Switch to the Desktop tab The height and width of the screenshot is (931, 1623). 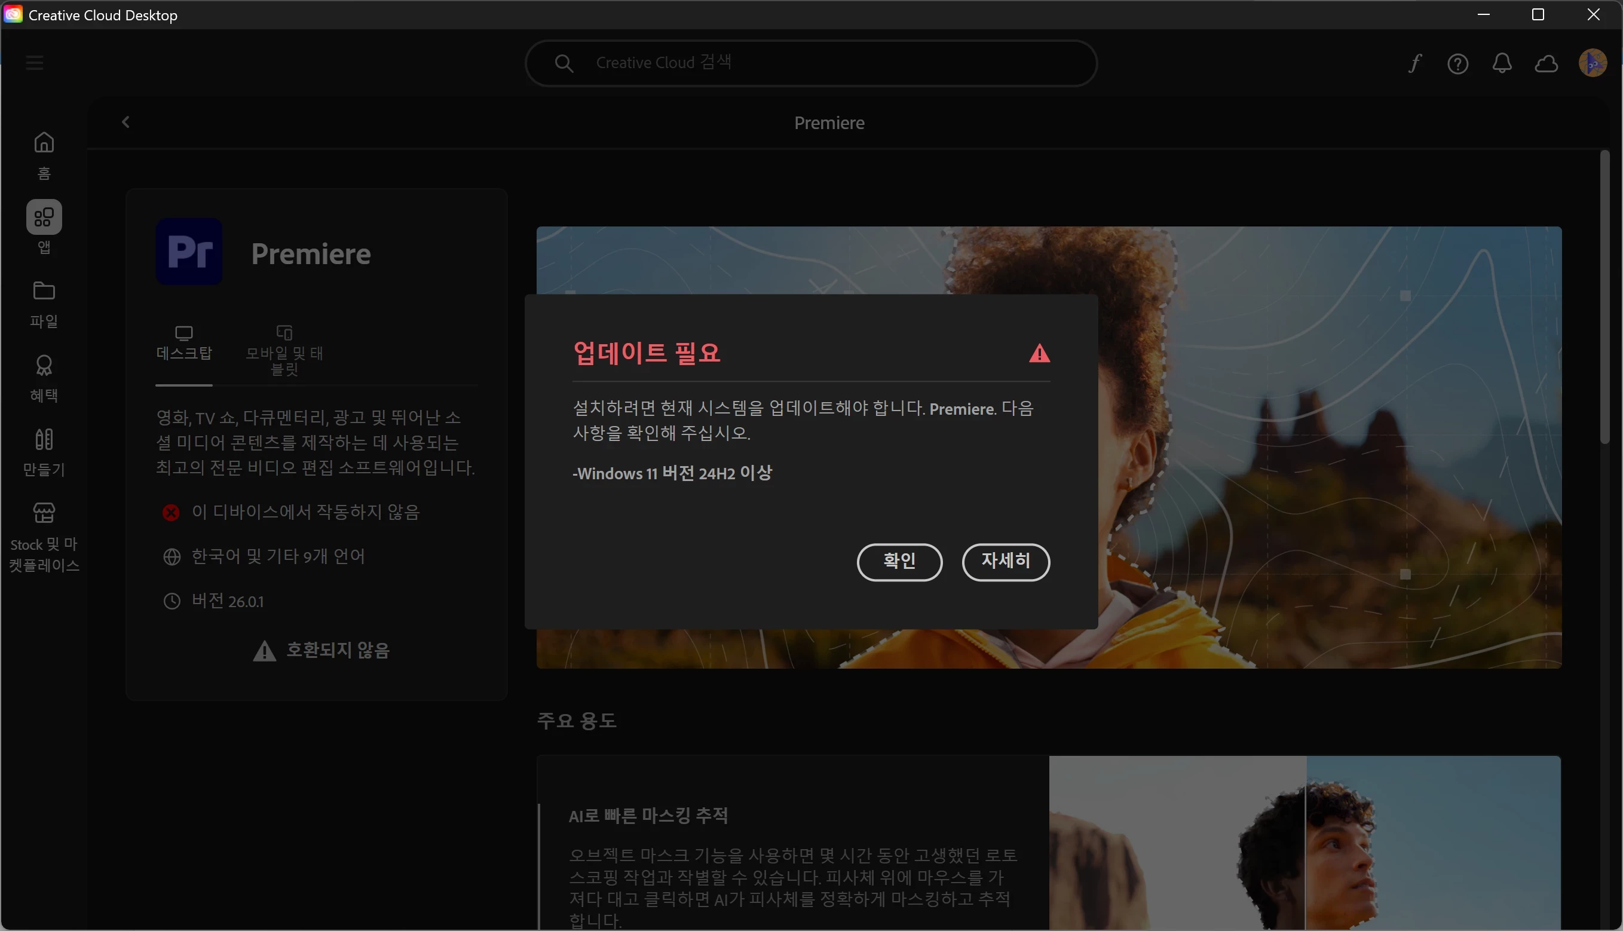184,344
